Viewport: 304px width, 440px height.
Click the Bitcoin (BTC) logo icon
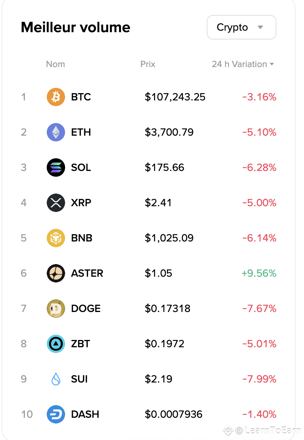pos(56,97)
